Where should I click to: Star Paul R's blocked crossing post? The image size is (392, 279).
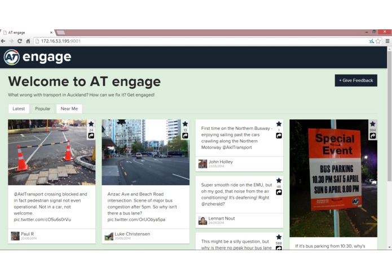click(x=91, y=124)
